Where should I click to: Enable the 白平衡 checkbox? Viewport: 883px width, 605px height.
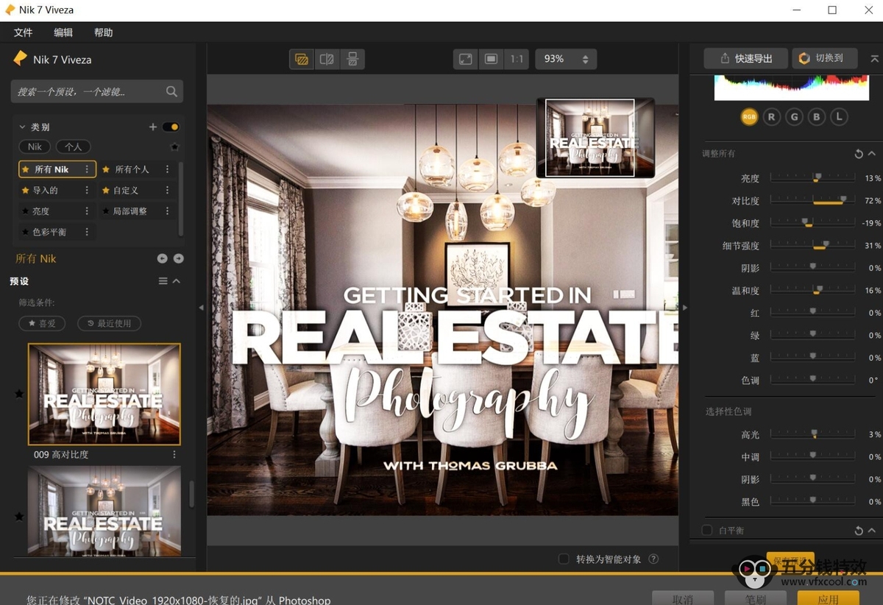click(x=707, y=531)
